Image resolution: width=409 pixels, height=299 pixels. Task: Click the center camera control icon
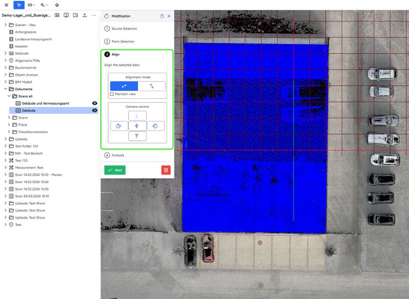[137, 125]
